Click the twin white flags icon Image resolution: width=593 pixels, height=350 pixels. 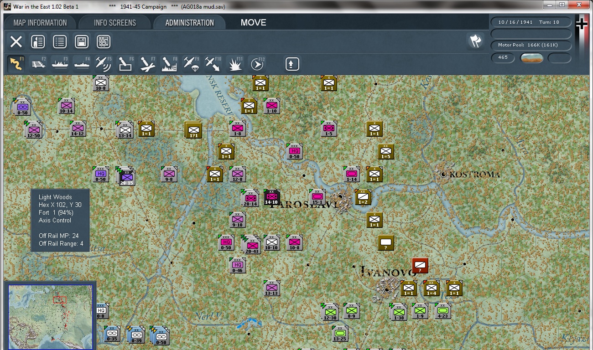coord(475,41)
